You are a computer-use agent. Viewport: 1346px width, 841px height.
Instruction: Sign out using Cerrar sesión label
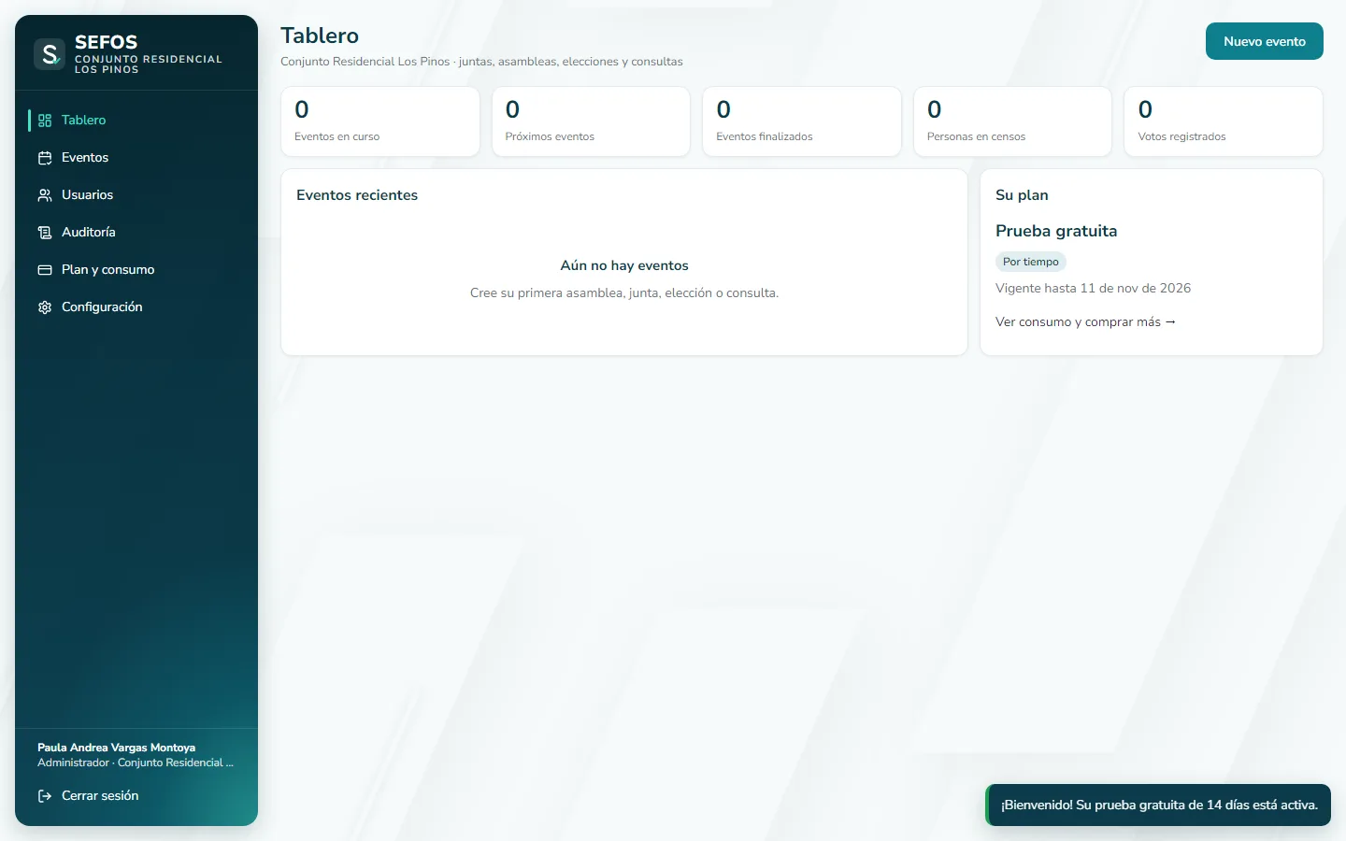tap(100, 796)
